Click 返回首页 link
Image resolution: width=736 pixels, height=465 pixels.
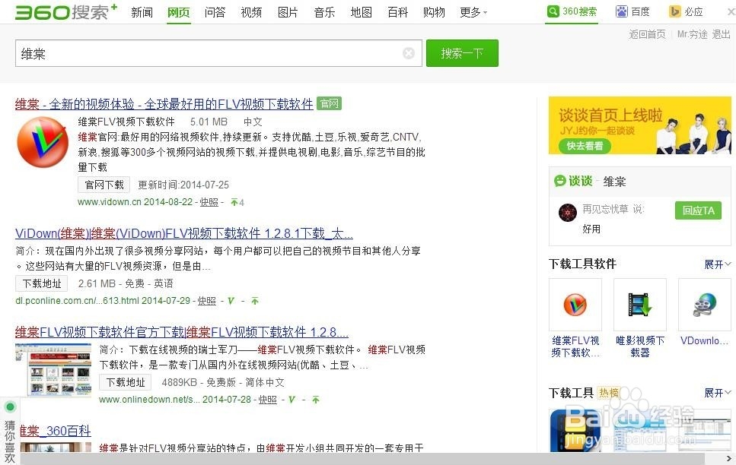[647, 34]
